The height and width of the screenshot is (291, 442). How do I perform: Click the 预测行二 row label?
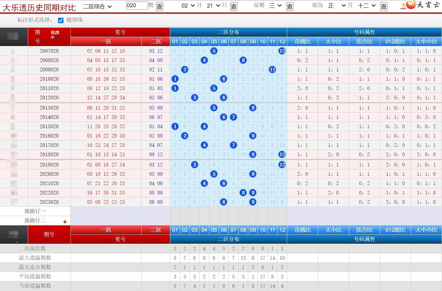[x=35, y=221]
